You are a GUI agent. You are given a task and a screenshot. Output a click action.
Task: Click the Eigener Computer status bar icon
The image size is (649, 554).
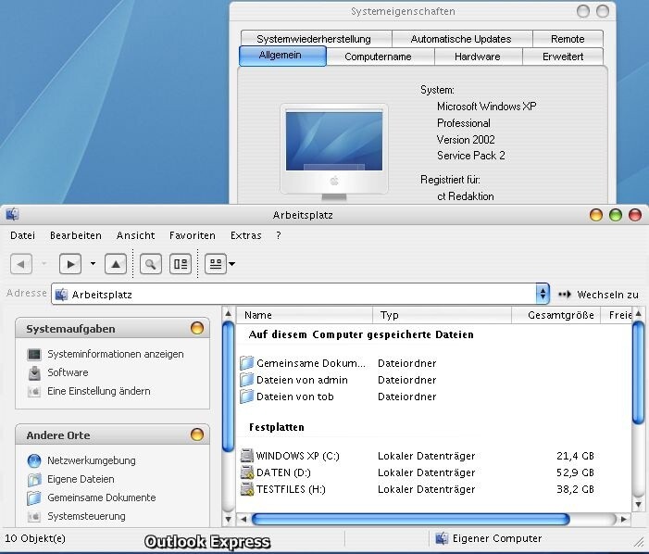click(442, 538)
